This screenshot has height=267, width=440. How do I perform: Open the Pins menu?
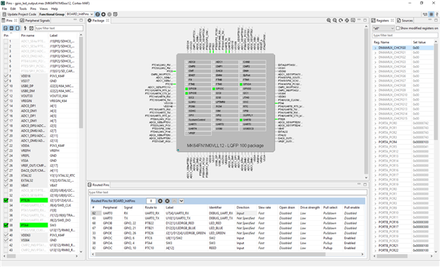pyautogui.click(x=33, y=9)
